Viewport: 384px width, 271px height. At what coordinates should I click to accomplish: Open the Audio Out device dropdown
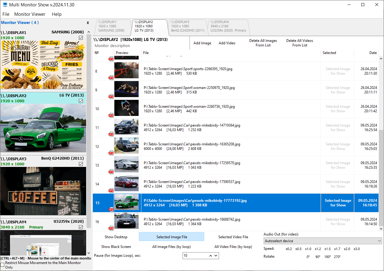(x=323, y=241)
